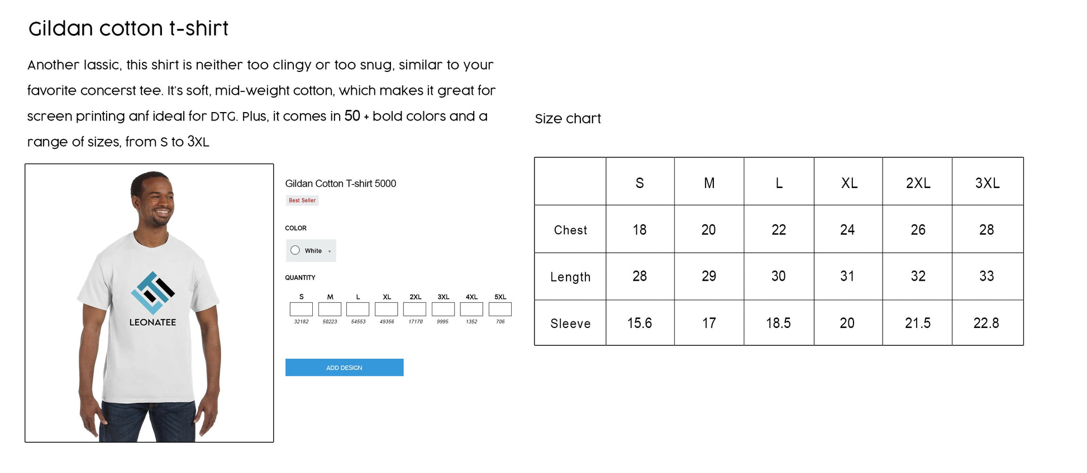The width and height of the screenshot is (1087, 473).
Task: Focus the 4XL size quantity field
Action: pyautogui.click(x=471, y=309)
